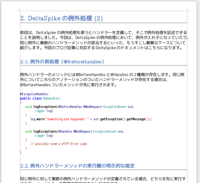Click code line "public class MyHandlers"
Image resolution: width=200 pixels, height=183 pixels.
(x=40, y=98)
